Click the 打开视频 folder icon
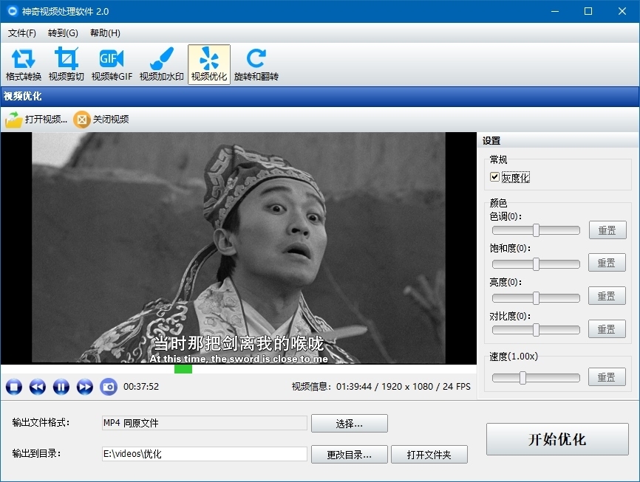The width and height of the screenshot is (640, 482). (13, 120)
